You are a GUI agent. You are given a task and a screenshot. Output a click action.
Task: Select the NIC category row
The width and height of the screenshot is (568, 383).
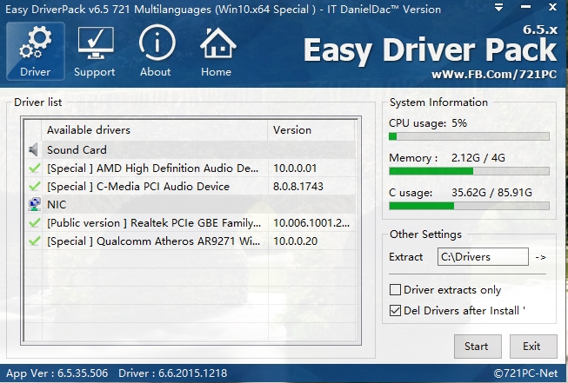tap(190, 204)
